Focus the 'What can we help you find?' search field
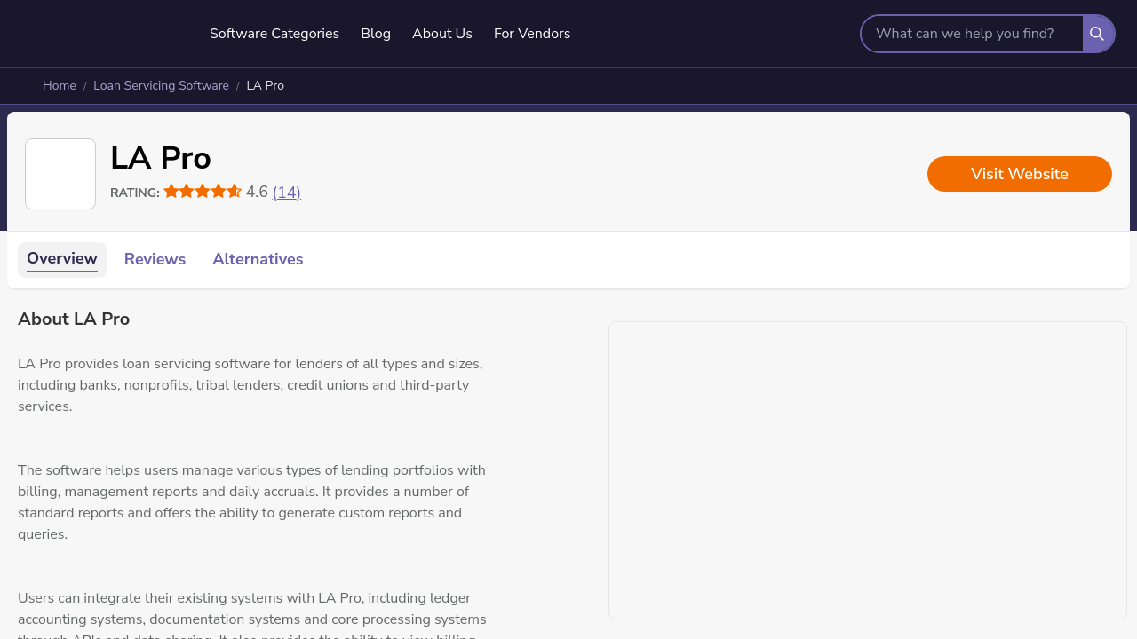 click(x=972, y=34)
